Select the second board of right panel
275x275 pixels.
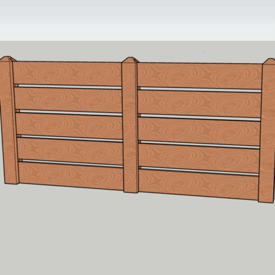tap(200, 103)
